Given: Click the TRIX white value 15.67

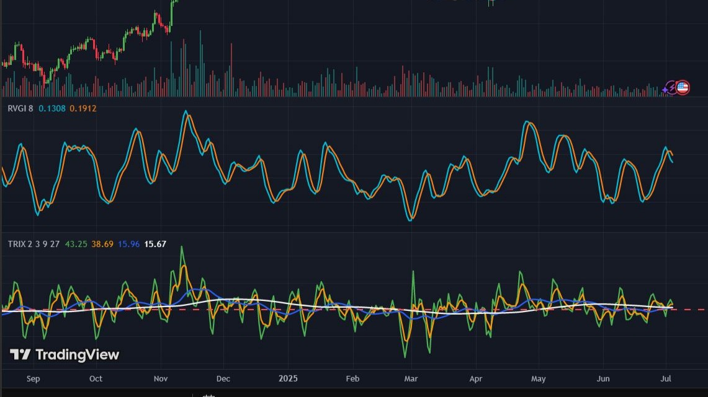Looking at the screenshot, I should [x=155, y=244].
